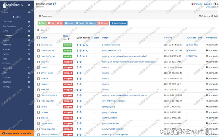Viewport: 219px width, 137px height.
Task: Open the Columns selector
Action: click(204, 16)
